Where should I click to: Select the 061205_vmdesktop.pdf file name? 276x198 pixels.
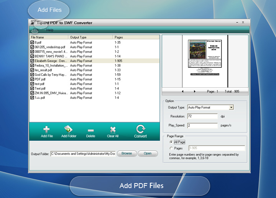click(50, 47)
